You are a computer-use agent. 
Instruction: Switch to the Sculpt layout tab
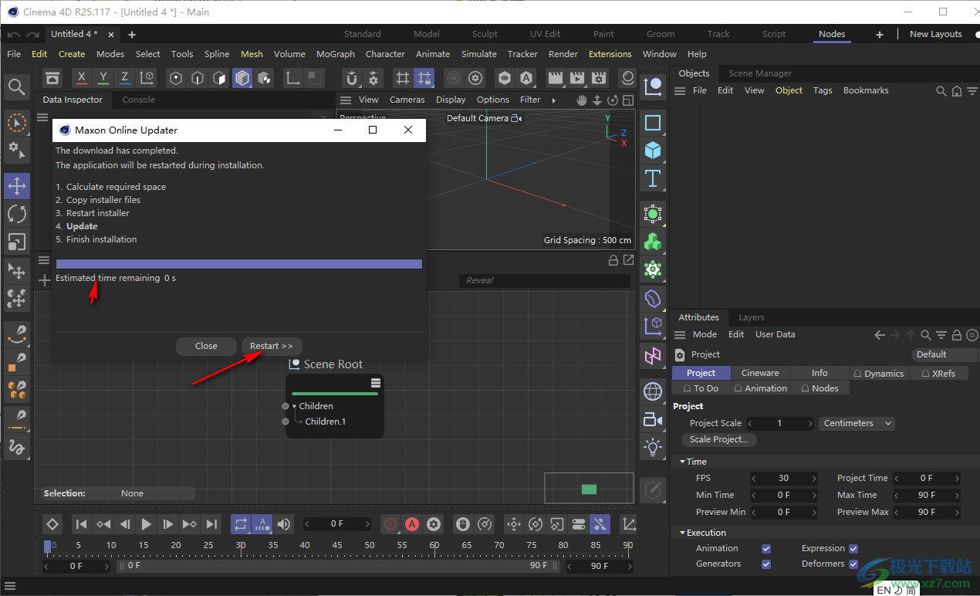[x=485, y=34]
